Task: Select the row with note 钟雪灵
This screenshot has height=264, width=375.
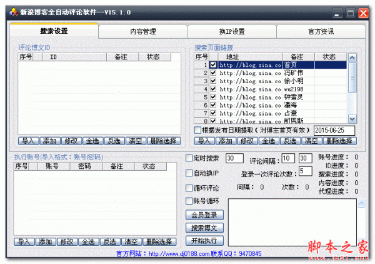Action: point(270,97)
